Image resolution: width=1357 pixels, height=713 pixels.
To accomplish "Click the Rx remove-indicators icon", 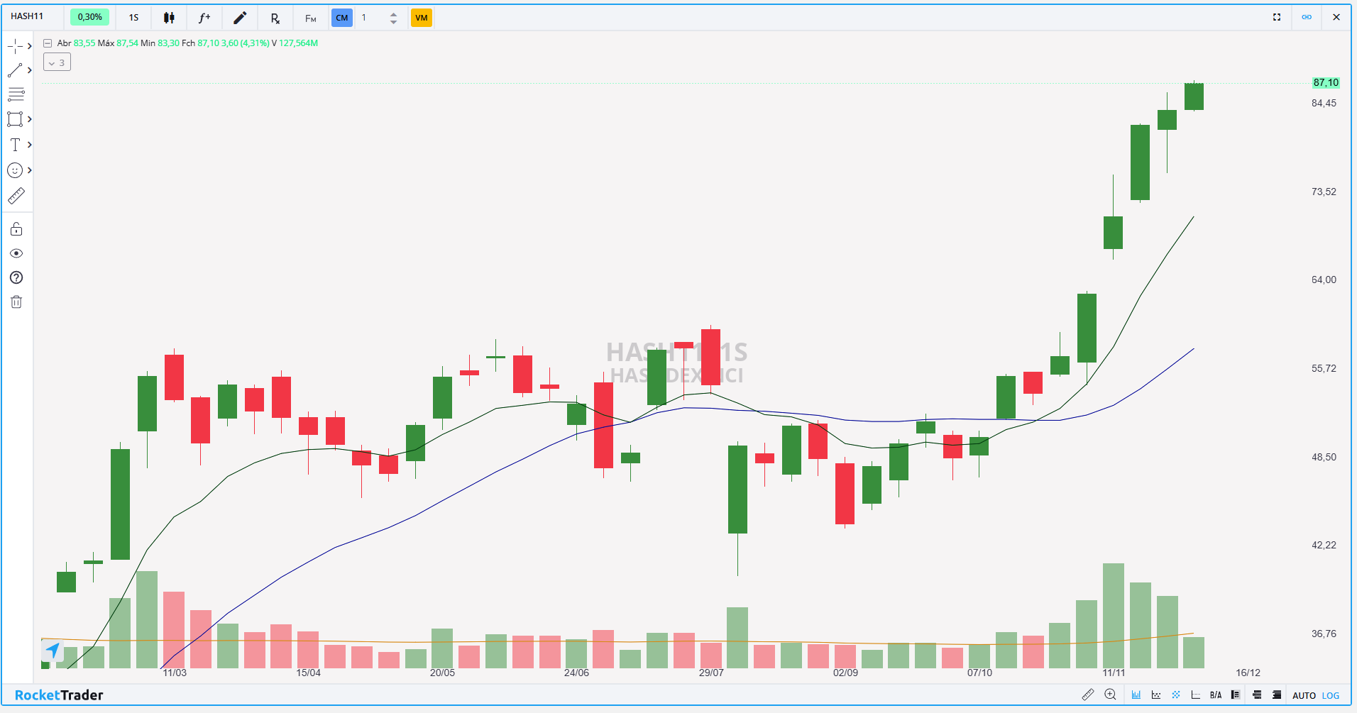I will coord(275,18).
